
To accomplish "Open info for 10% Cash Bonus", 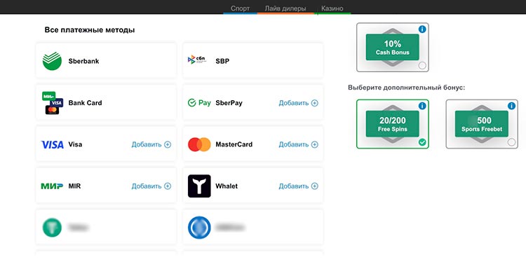I will pyautogui.click(x=422, y=29).
